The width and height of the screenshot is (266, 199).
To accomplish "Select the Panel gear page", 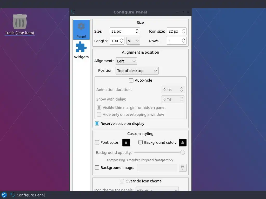I will point(81,30).
